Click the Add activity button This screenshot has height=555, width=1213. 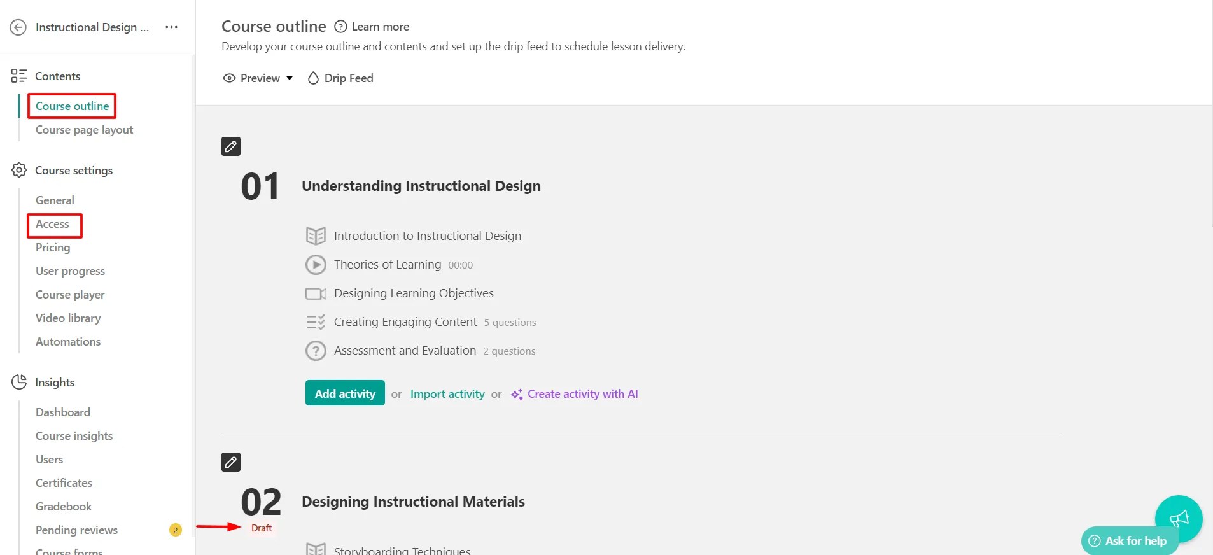click(x=344, y=393)
